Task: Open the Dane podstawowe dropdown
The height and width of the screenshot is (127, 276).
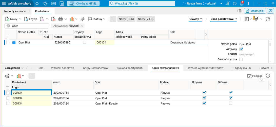Action: click(x=223, y=19)
